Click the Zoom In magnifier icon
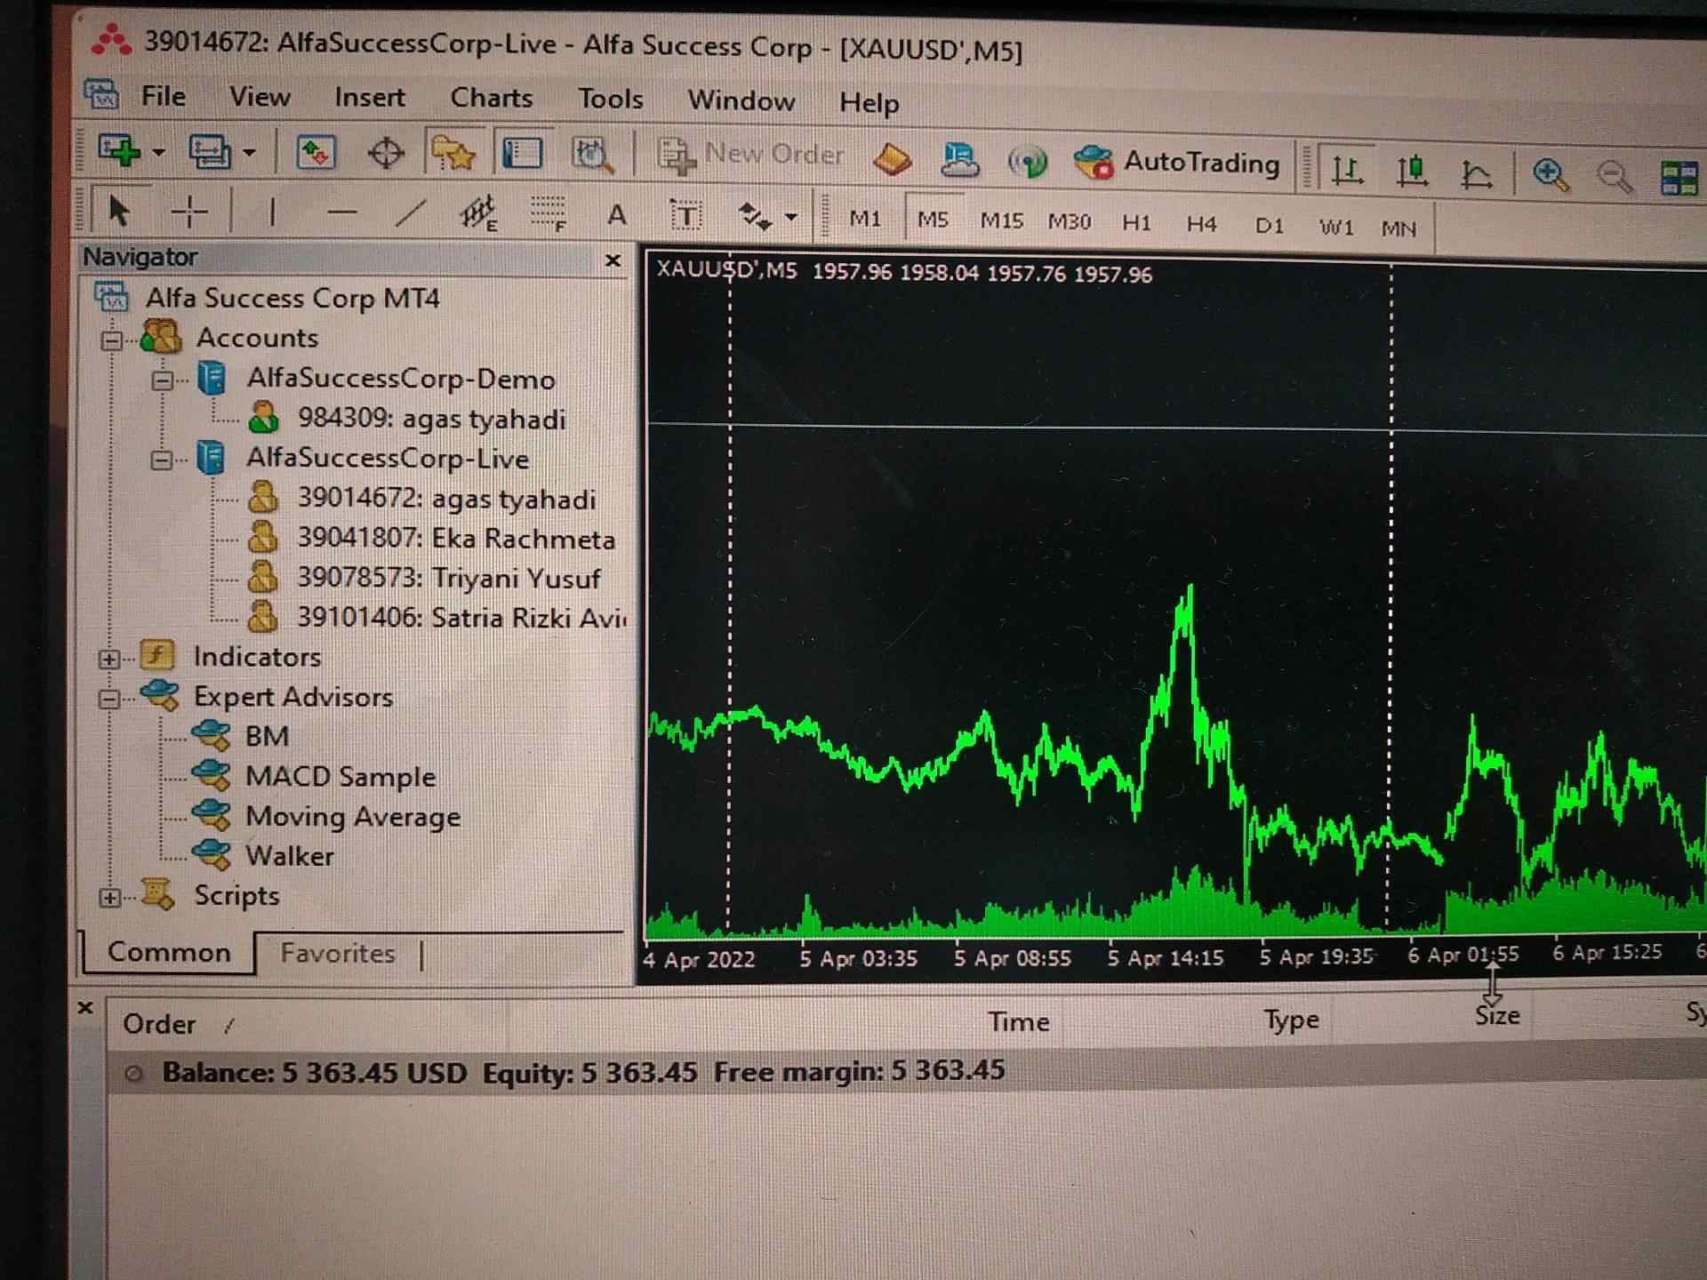This screenshot has width=1707, height=1280. tap(1551, 174)
